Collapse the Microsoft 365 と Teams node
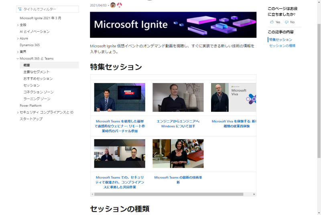This screenshot has height=215, width=321. (x=18, y=59)
